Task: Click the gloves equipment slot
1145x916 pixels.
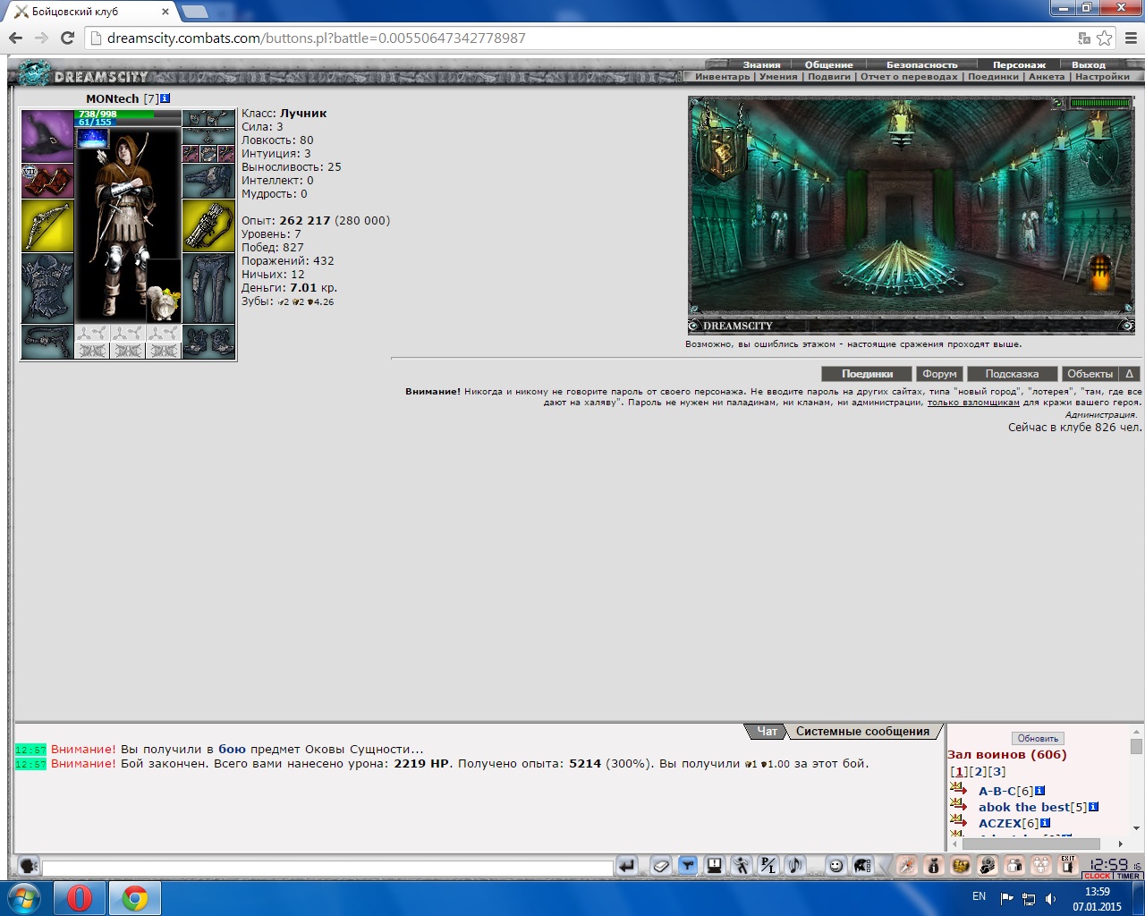Action: [x=208, y=181]
